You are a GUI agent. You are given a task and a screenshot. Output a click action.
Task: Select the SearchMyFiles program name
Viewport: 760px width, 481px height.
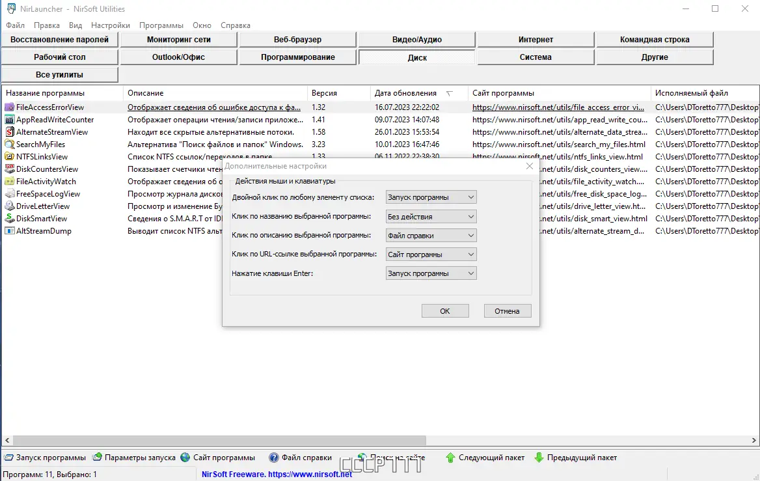click(41, 144)
